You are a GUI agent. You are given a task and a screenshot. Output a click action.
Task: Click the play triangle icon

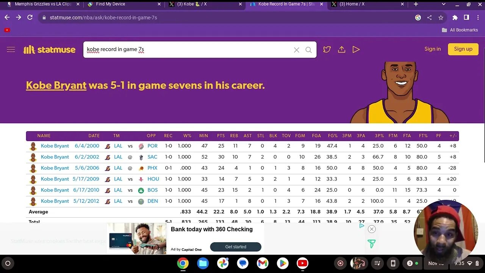pos(356,49)
